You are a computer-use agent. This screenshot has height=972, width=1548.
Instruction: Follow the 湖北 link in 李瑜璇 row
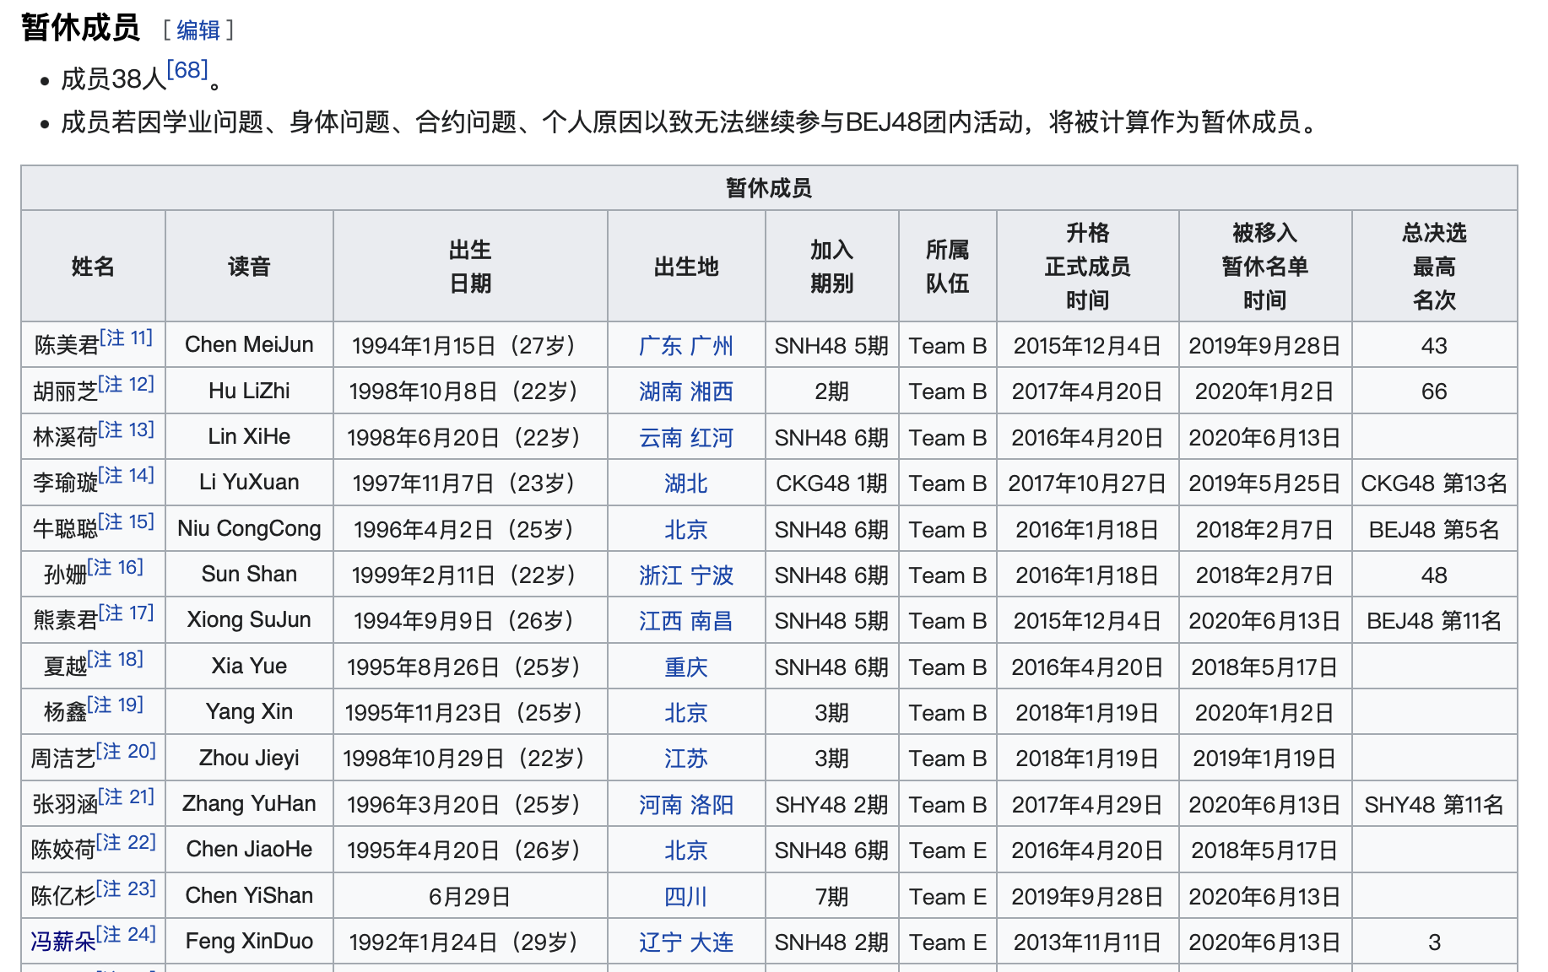[685, 483]
